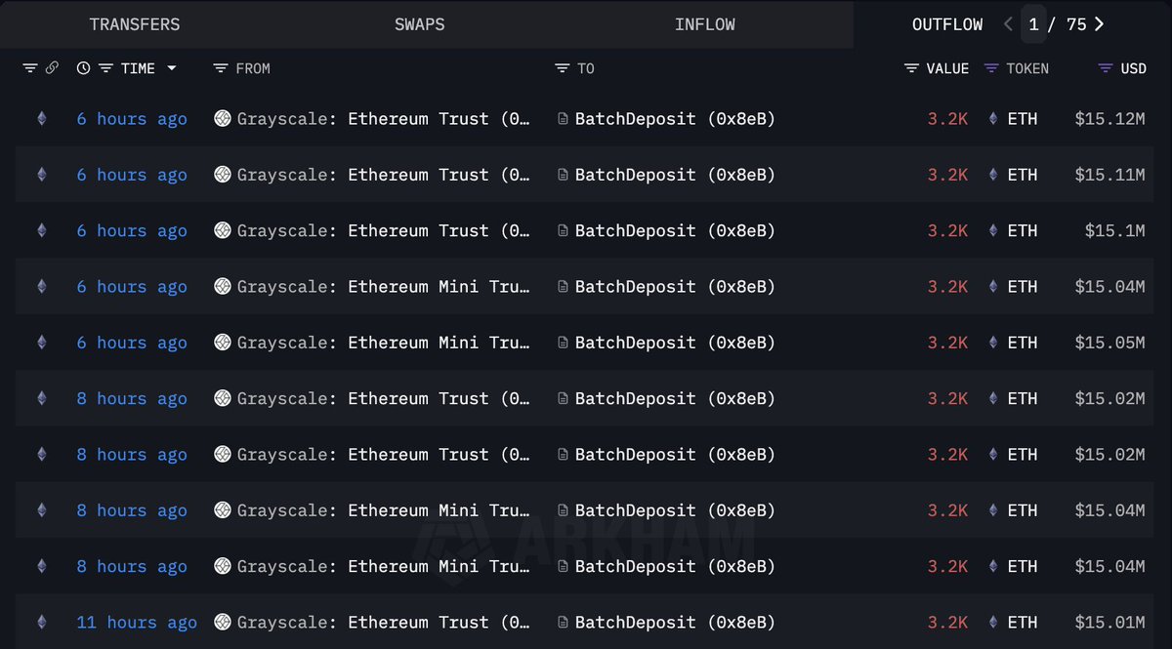Click the filter icon next to VALUE

911,68
